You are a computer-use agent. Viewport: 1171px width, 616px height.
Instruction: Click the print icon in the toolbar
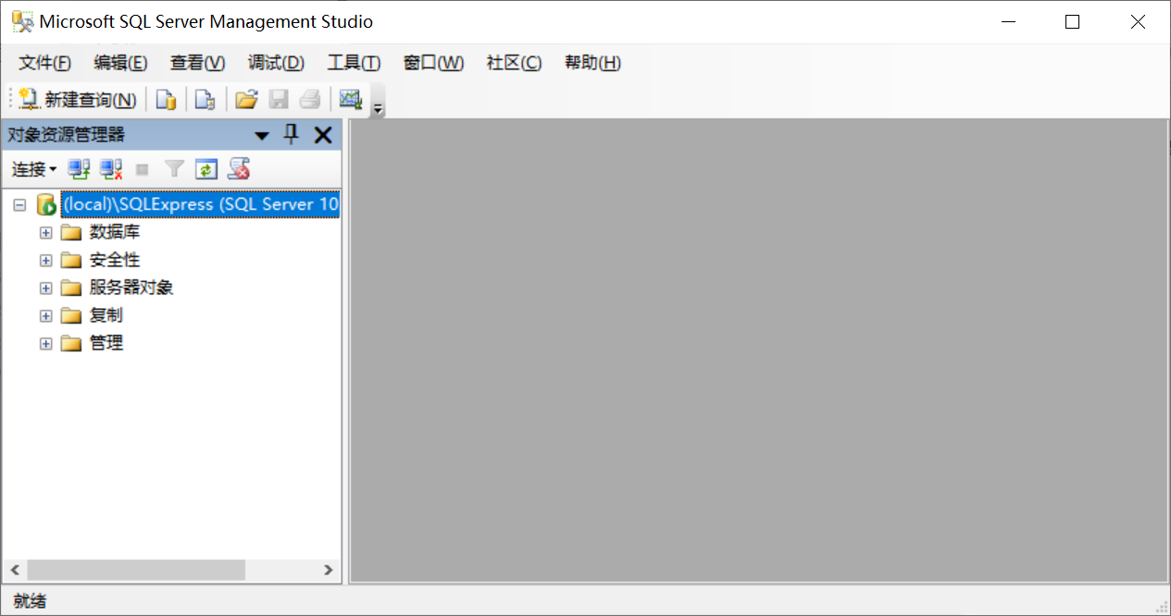310,99
